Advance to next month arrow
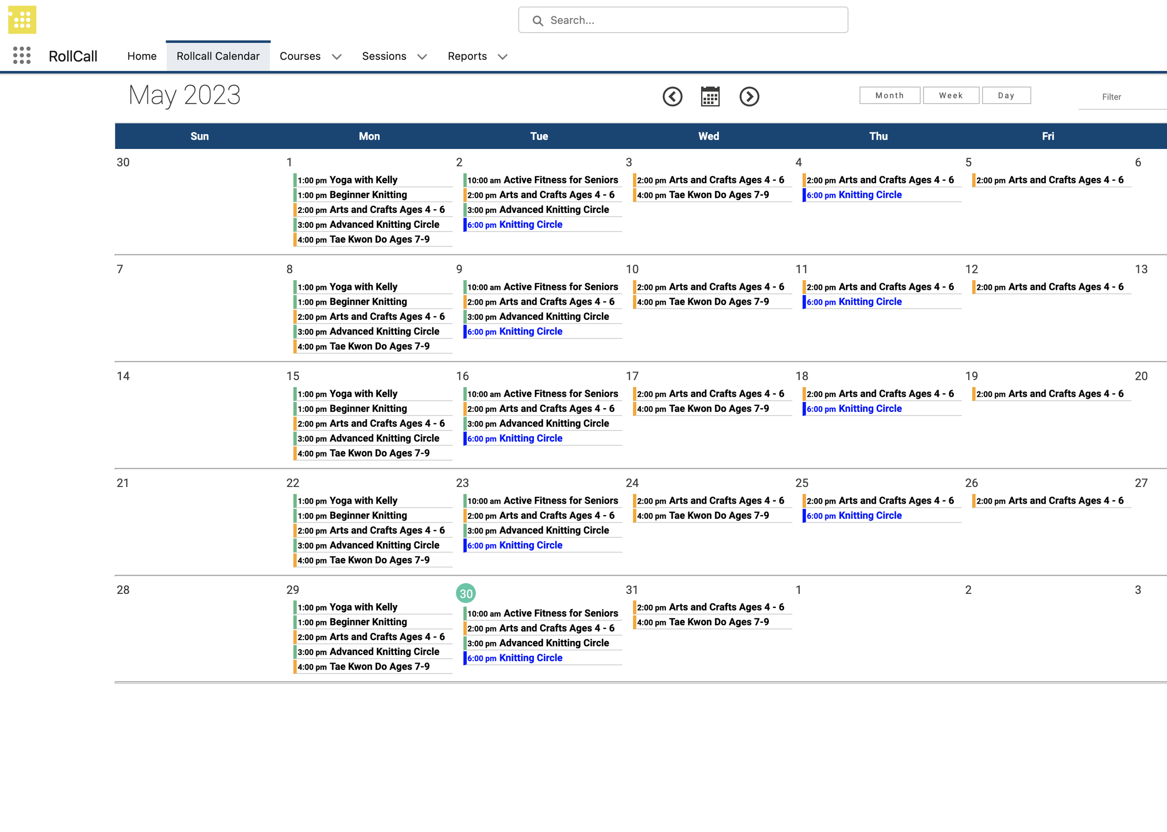Viewport: 1167px width, 832px height. (x=749, y=96)
